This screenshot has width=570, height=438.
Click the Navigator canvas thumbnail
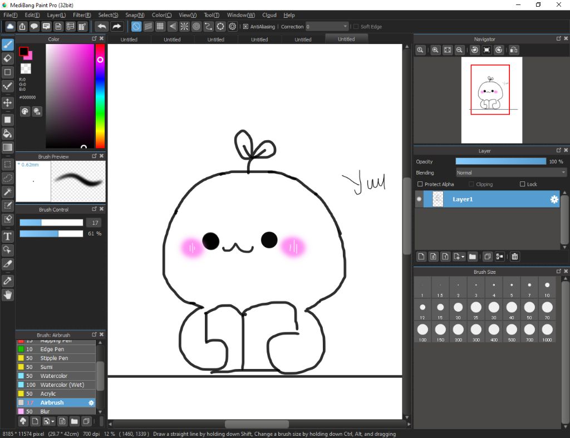click(492, 100)
